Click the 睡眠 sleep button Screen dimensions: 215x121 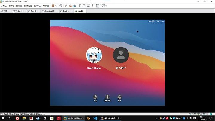[x=119, y=98]
